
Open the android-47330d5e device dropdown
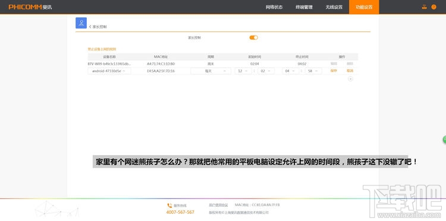click(x=109, y=71)
